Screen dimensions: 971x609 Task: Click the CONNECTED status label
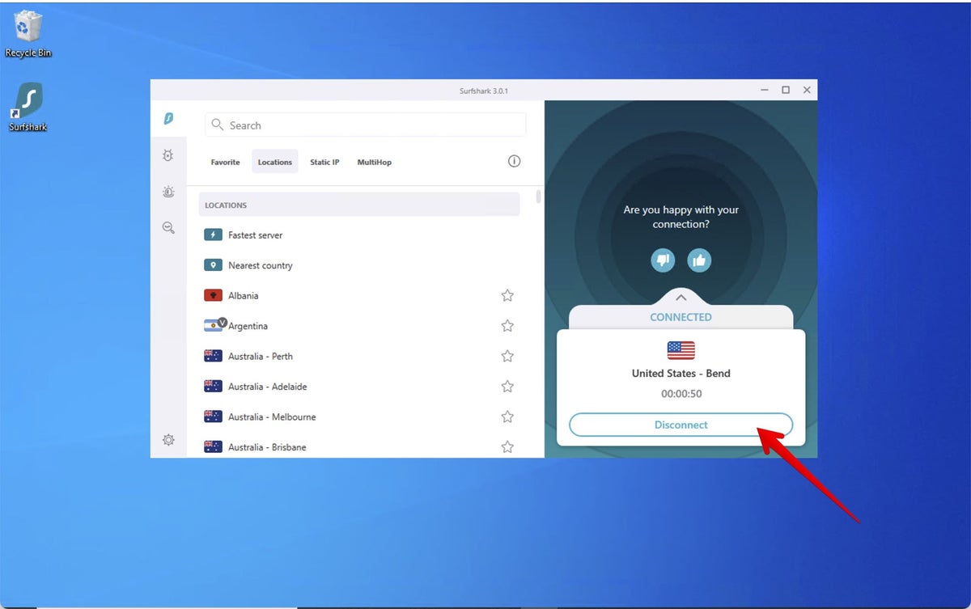[x=681, y=317]
